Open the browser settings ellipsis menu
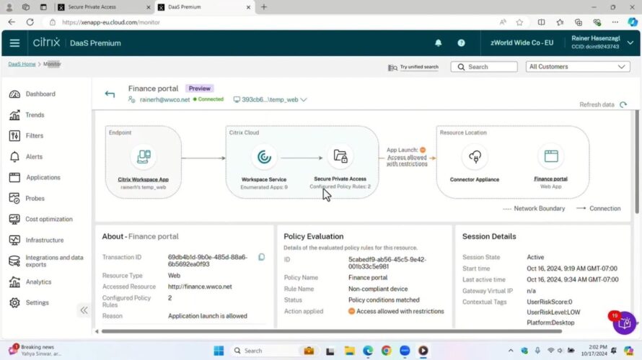 tap(615, 22)
